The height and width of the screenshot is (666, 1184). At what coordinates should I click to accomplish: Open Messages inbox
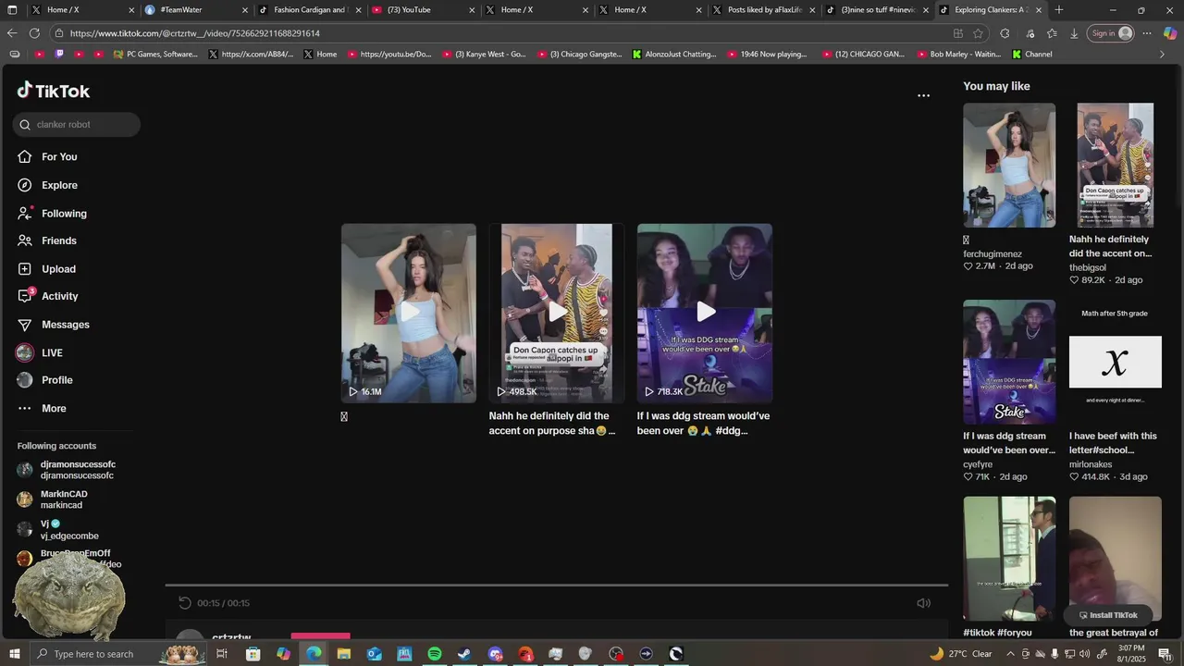pyautogui.click(x=53, y=325)
